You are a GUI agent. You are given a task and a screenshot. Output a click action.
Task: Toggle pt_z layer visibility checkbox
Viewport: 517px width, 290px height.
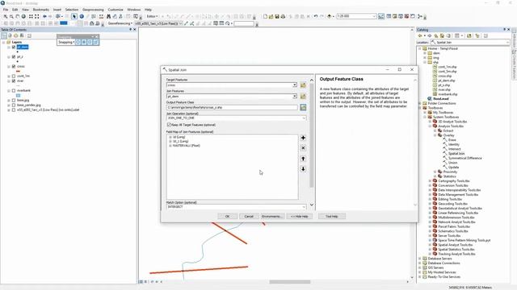(14, 57)
